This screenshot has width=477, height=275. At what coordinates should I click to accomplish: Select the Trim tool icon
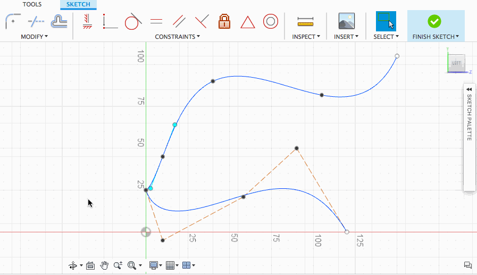[36, 21]
